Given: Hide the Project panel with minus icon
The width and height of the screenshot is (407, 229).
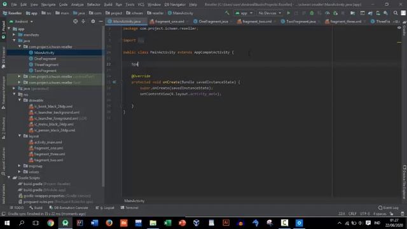Looking at the screenshot, I should [100, 22].
